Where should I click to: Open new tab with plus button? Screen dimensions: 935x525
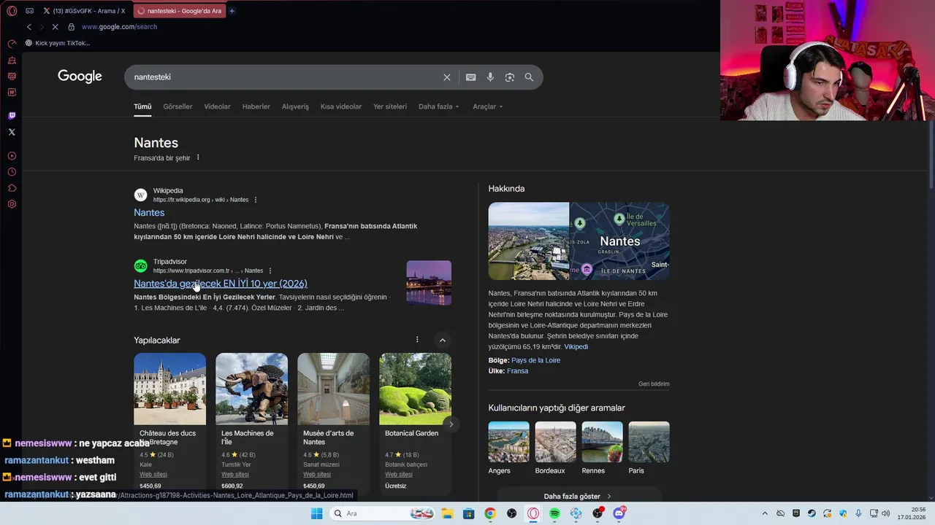pyautogui.click(x=232, y=11)
